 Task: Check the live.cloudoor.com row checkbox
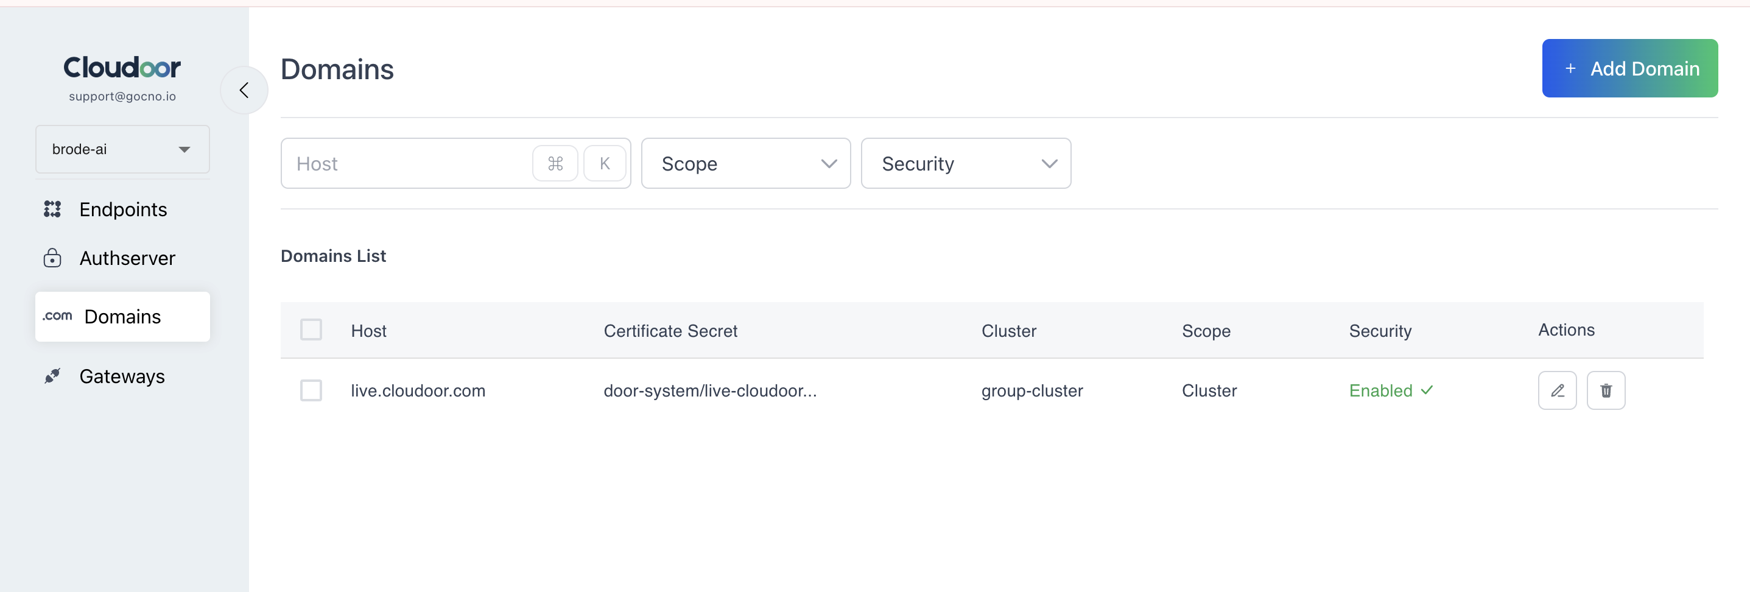tap(311, 390)
